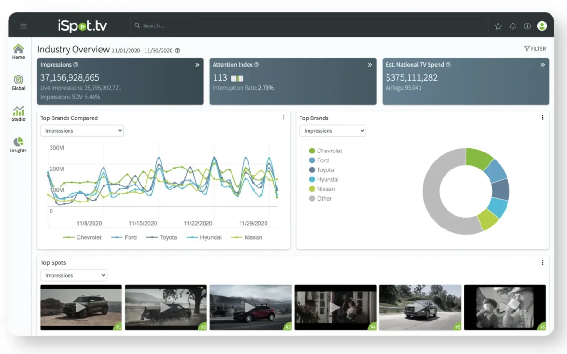Open Studio from the left sidebar
The height and width of the screenshot is (354, 567).
coord(18,113)
